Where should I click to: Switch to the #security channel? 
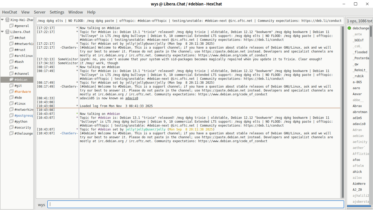pos(23,127)
